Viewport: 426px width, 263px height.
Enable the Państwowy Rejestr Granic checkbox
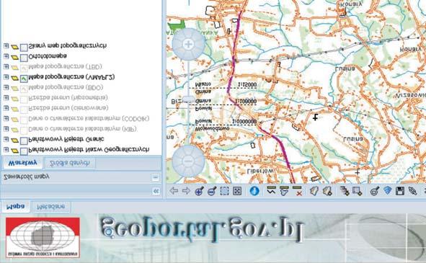click(25, 141)
